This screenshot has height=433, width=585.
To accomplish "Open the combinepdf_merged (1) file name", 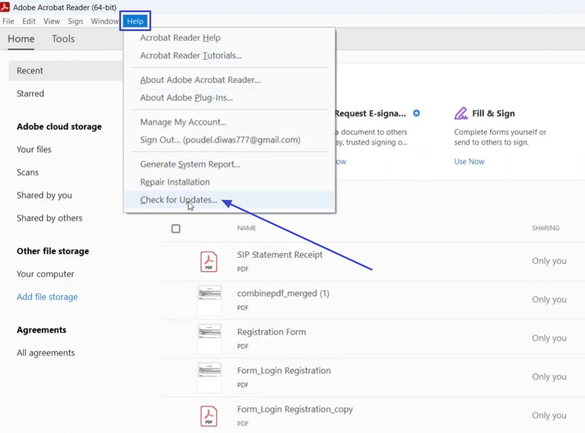I will pos(283,293).
